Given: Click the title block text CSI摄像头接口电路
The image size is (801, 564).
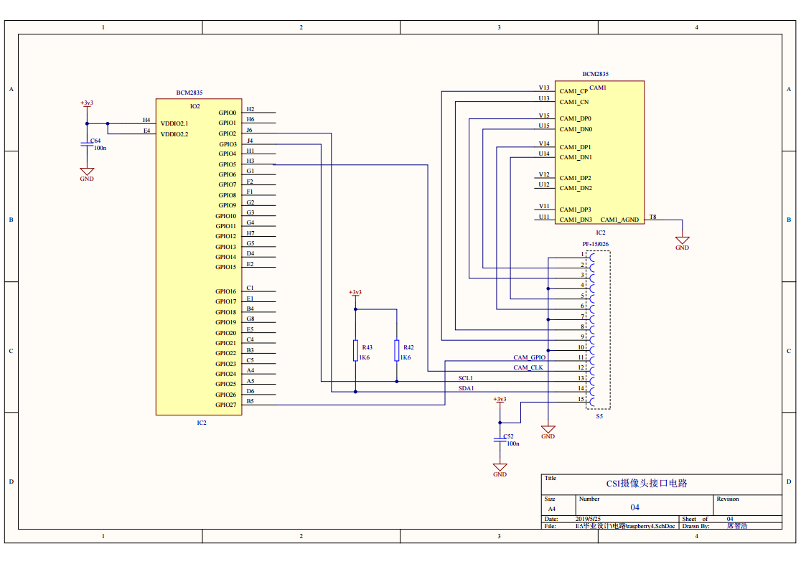Looking at the screenshot, I should (x=647, y=484).
